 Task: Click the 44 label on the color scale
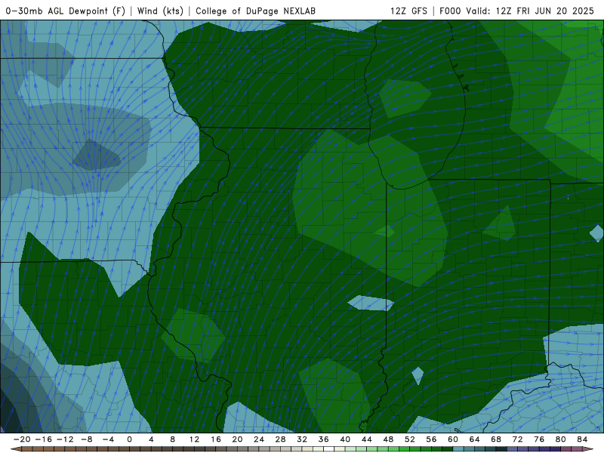point(367,439)
